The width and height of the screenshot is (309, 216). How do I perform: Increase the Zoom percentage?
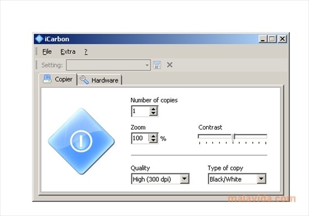click(153, 136)
